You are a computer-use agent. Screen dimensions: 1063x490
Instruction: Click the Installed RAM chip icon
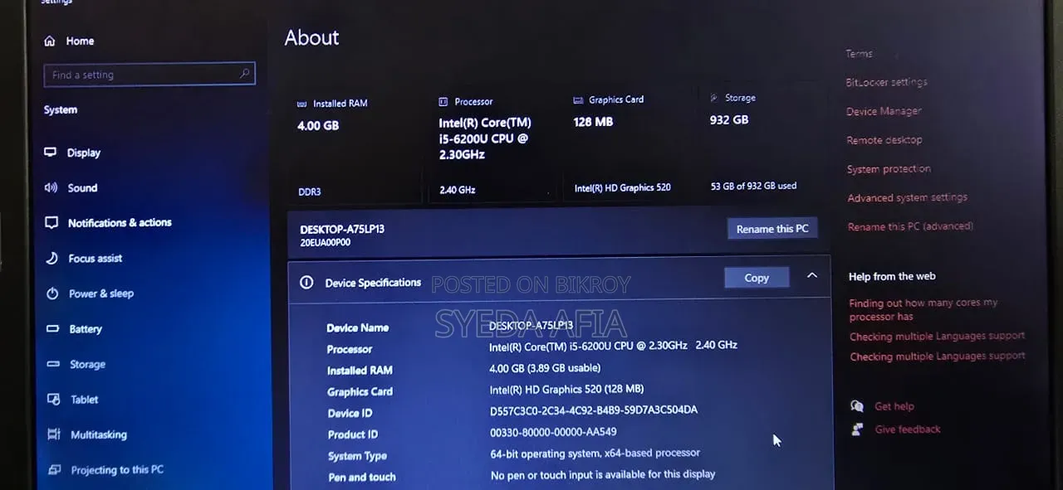(301, 104)
